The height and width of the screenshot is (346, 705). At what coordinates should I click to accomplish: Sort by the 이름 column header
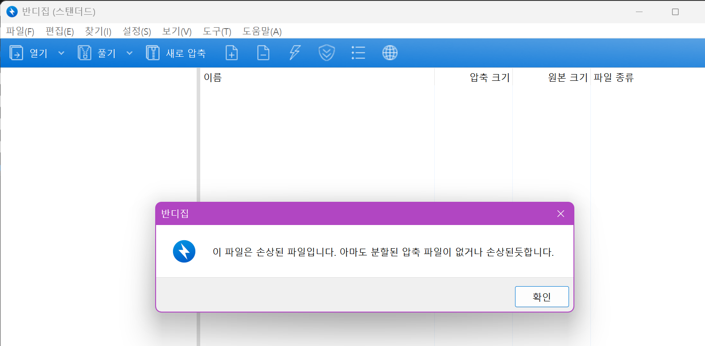317,77
